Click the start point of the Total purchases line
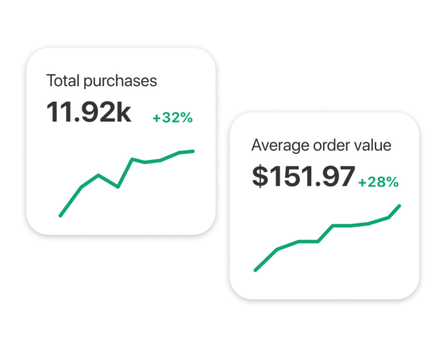 (x=60, y=216)
